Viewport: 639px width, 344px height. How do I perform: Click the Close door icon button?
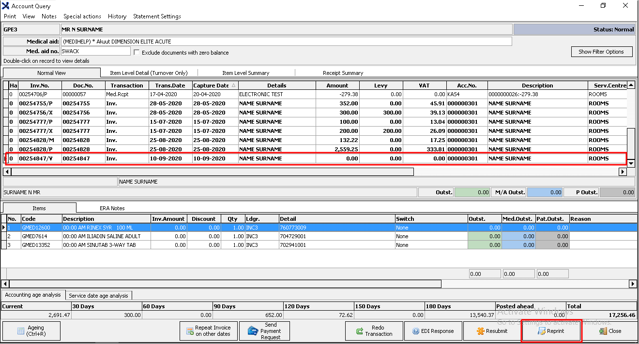click(x=603, y=331)
